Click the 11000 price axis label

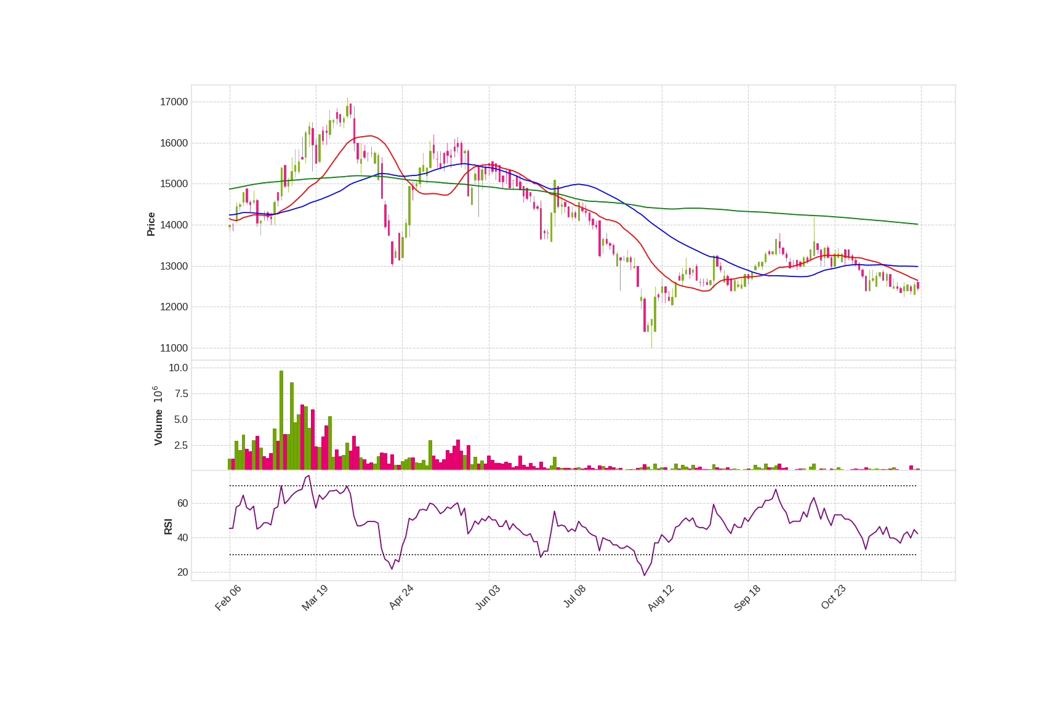[x=174, y=348]
